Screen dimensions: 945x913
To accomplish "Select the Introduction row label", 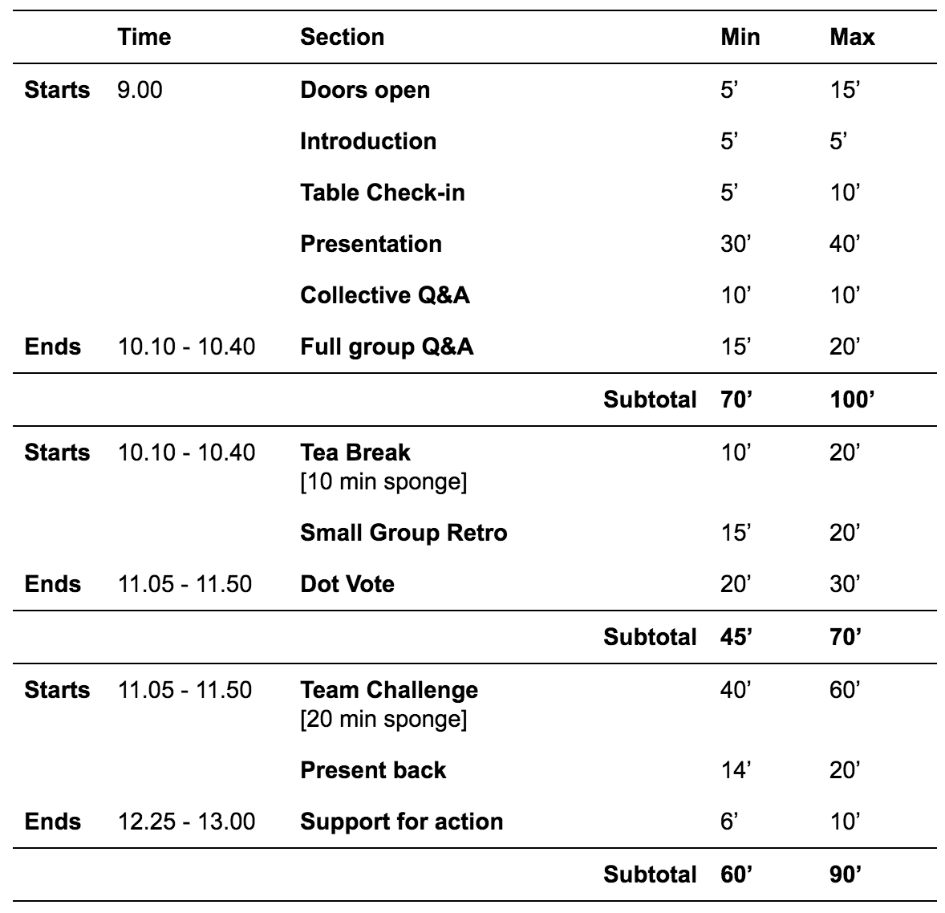I will [x=368, y=142].
